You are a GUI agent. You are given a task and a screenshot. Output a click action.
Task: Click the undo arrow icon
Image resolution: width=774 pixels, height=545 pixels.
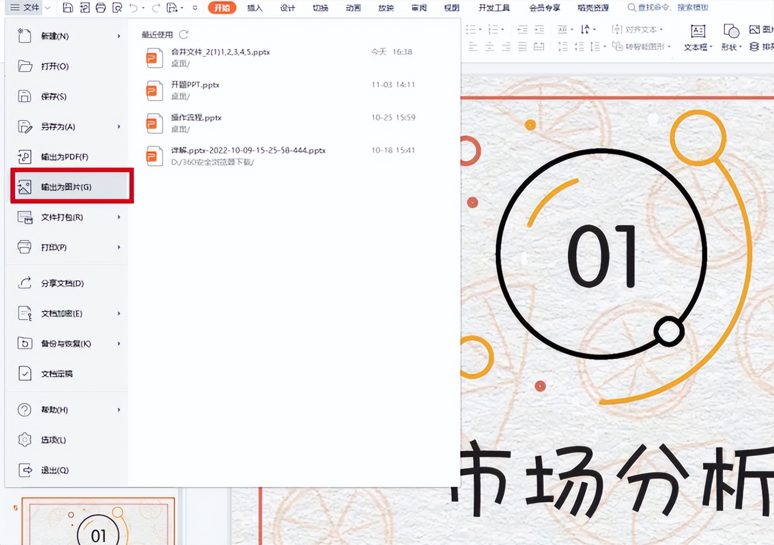133,8
